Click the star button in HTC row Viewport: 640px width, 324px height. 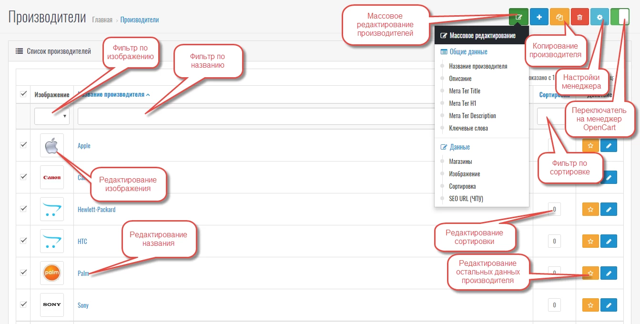(590, 241)
